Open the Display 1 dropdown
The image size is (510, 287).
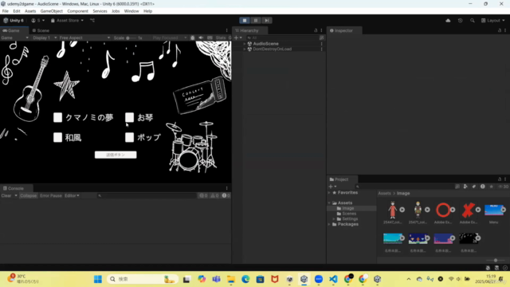45,37
